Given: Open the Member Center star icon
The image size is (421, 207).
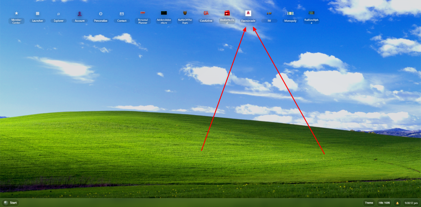Looking at the screenshot, I should tap(16, 14).
